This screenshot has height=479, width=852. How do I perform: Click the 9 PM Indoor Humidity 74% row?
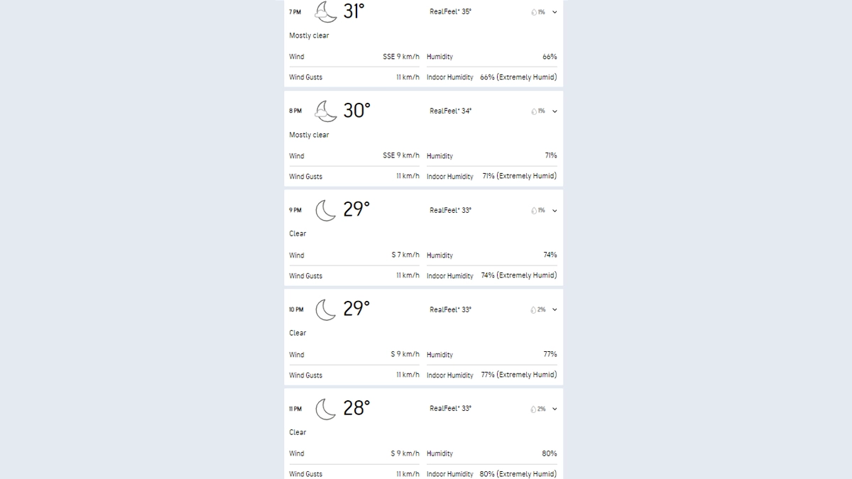[491, 275]
